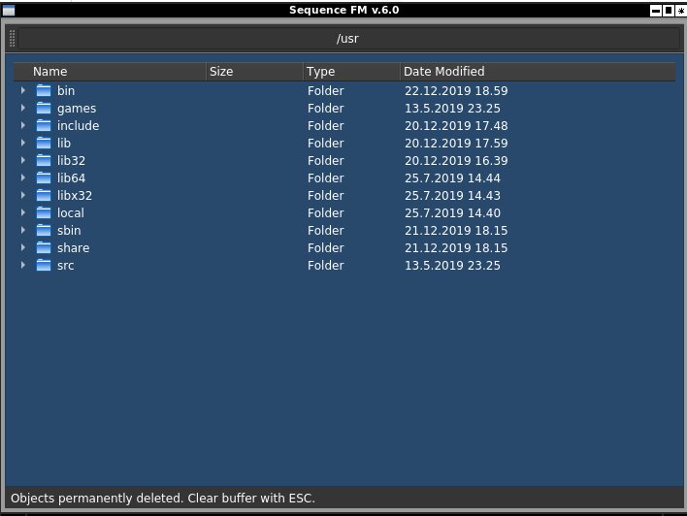Click the sbin folder icon
Viewport: 687px width, 516px height.
(x=44, y=231)
